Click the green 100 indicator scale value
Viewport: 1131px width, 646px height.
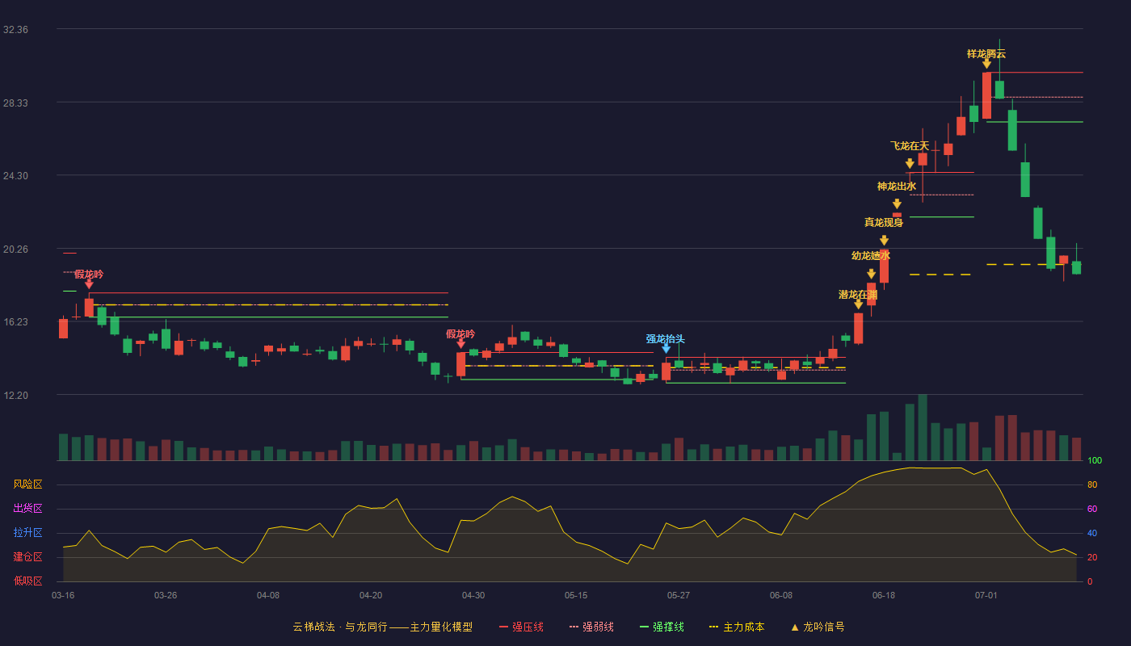coord(1095,461)
